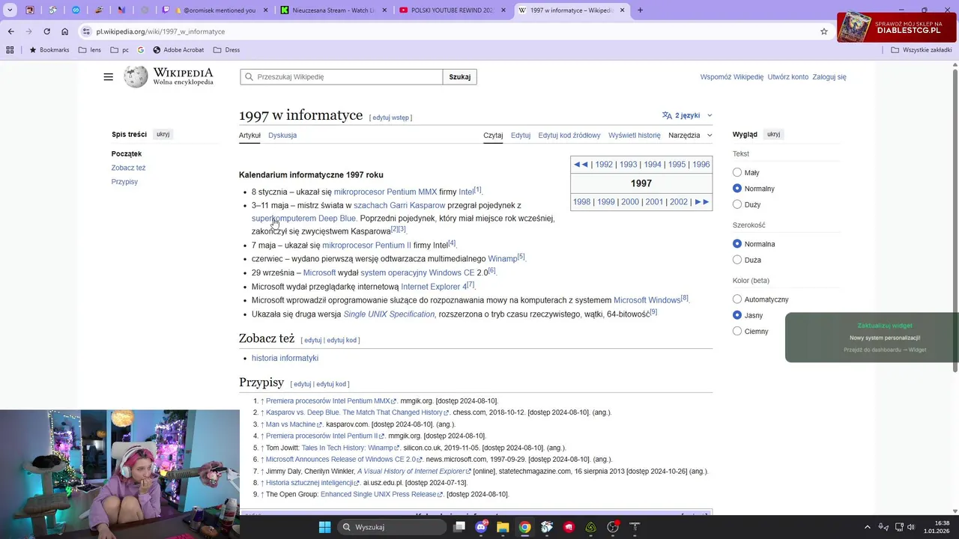The height and width of the screenshot is (539, 959).
Task: Switch to the POLSKI YOUTUBE REWIND browser tab
Action: point(451,10)
